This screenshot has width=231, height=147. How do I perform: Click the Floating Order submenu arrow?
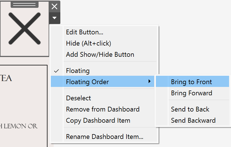point(149,82)
